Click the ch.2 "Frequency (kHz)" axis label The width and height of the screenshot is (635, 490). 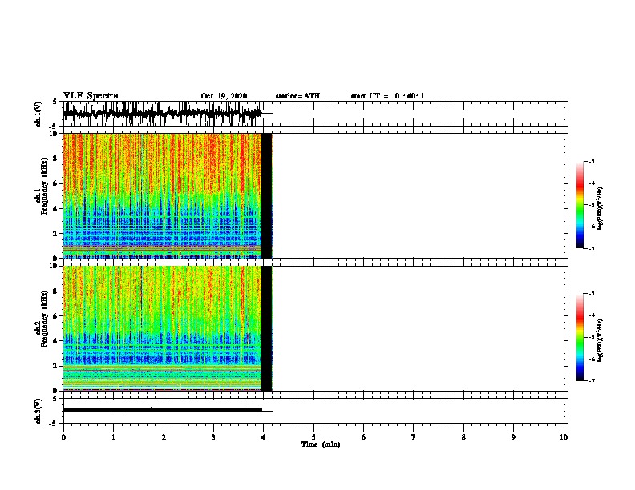[44, 319]
